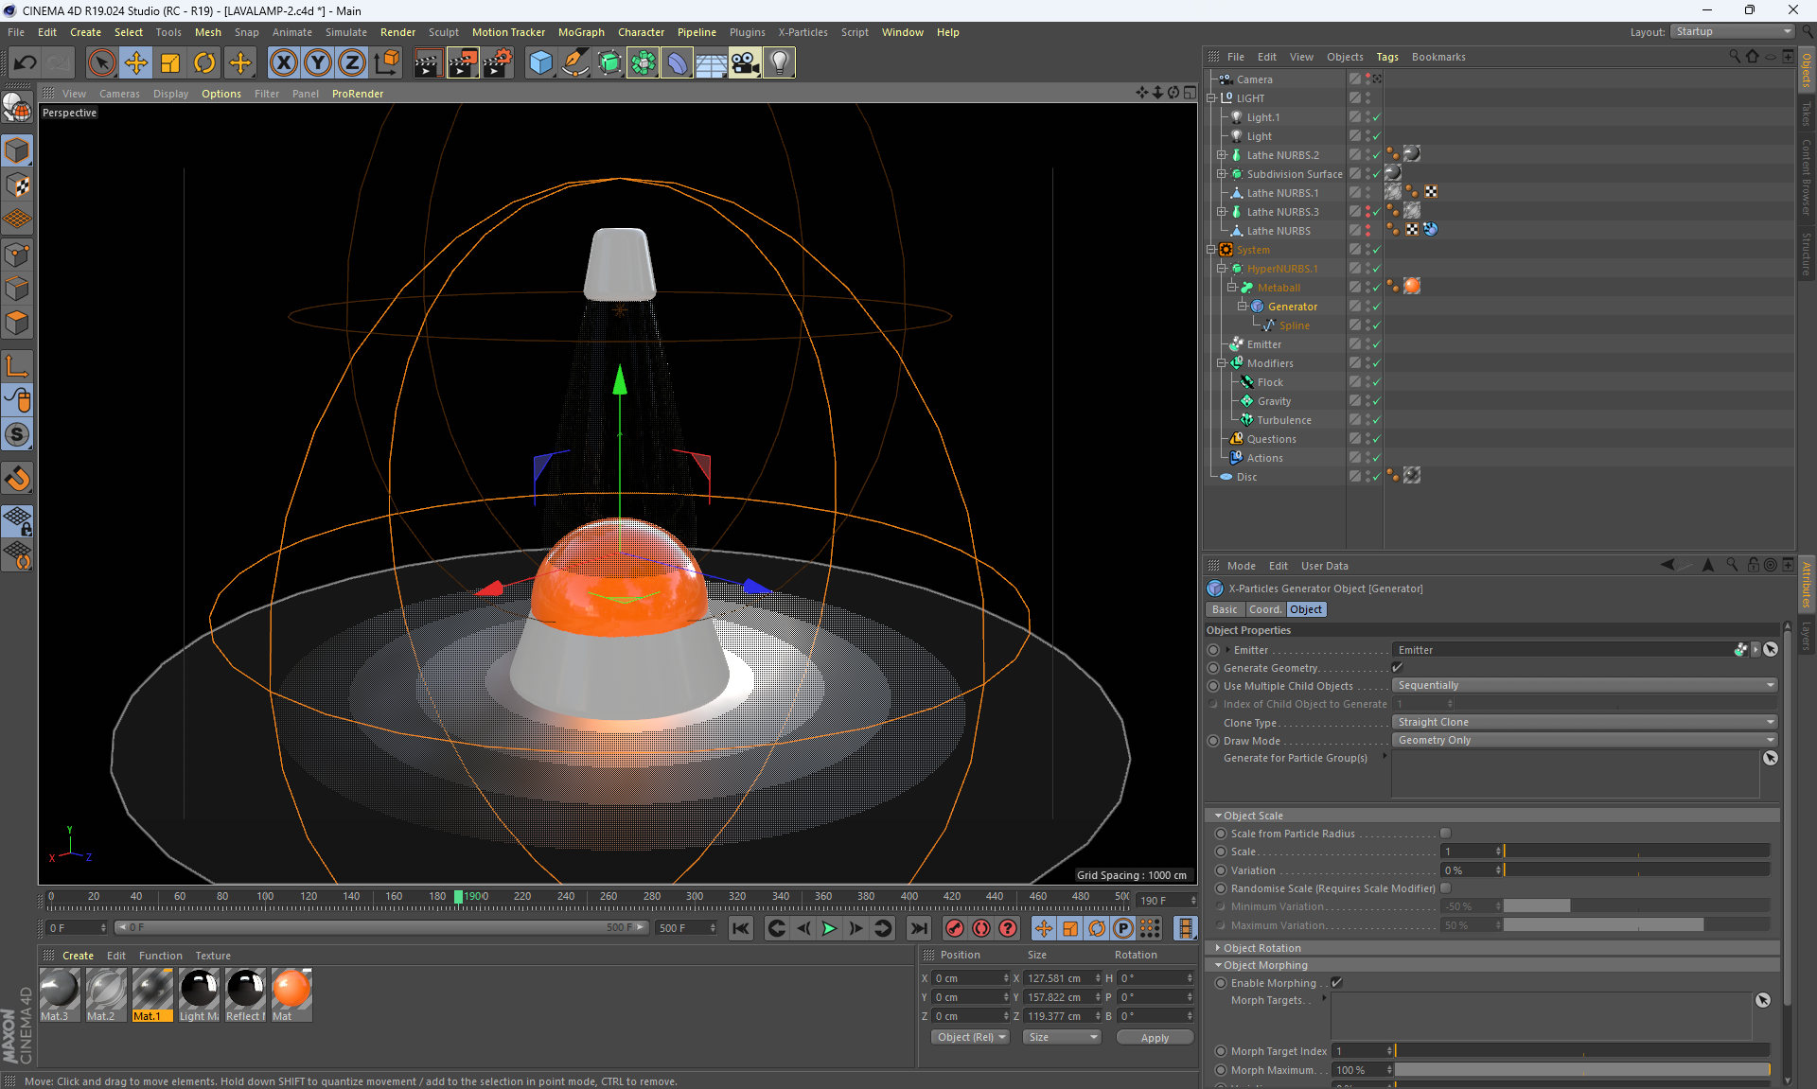Switch to the Coord. tab
Screen dimensions: 1817x1089
1264,609
